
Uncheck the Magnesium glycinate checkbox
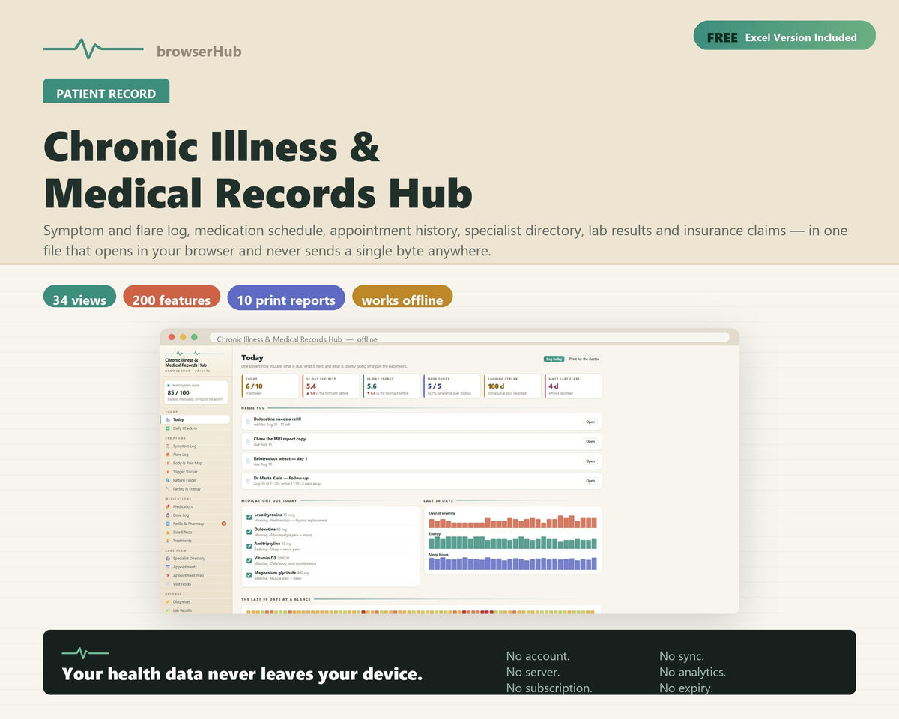point(249,575)
